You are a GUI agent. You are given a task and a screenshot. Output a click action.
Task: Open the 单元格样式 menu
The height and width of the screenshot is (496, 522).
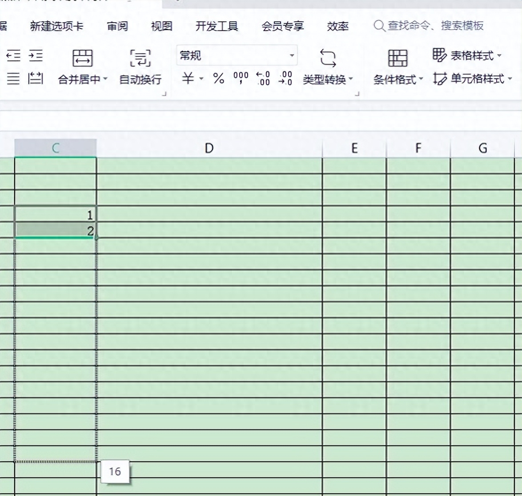pos(472,79)
